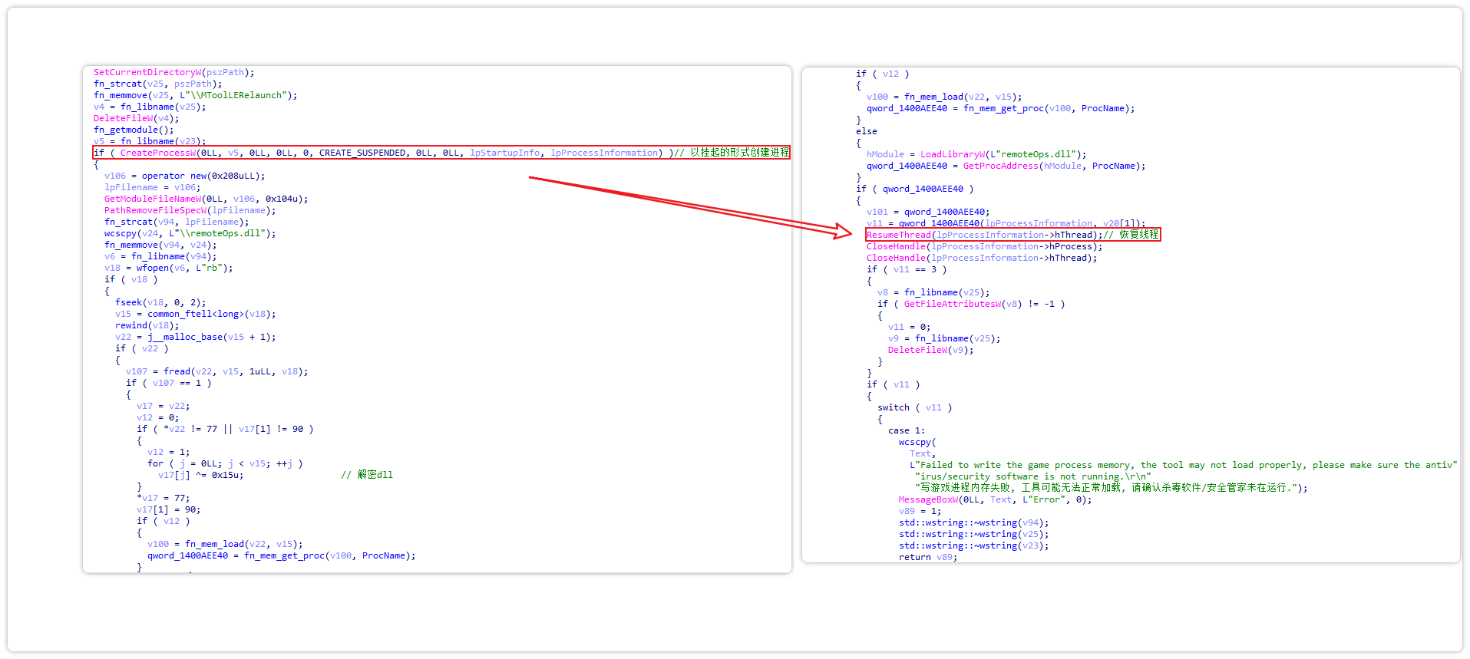The height and width of the screenshot is (659, 1470).
Task: Click the ~wstring(v94) destructor line
Action: coord(973,522)
